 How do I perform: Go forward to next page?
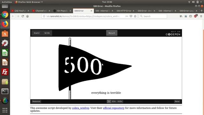pos(18,16)
